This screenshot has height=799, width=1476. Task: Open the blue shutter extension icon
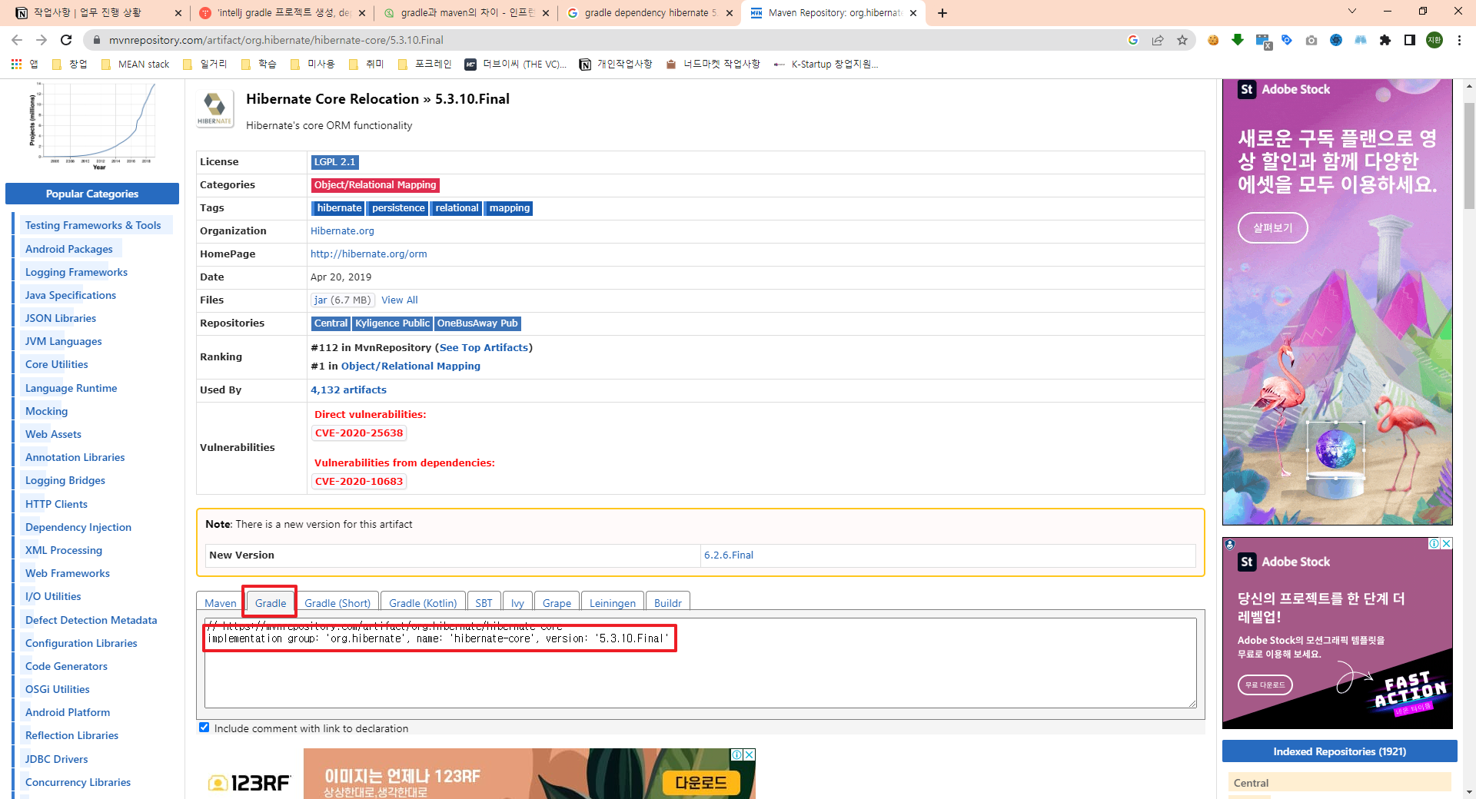(x=1336, y=40)
